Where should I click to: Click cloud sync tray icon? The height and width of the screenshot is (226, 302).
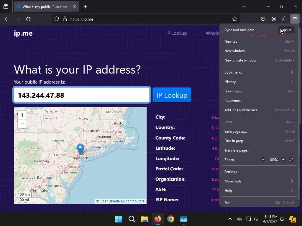click(239, 219)
